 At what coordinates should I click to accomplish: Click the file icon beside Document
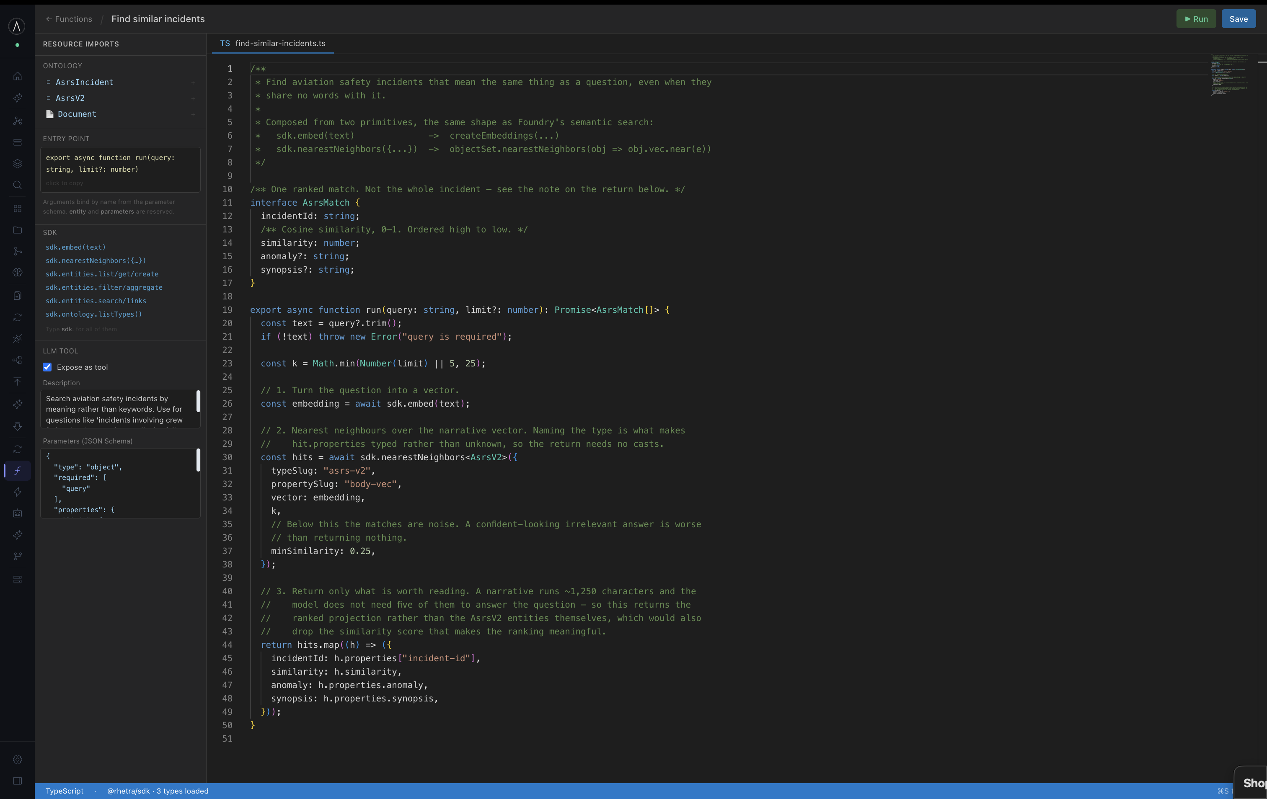[x=50, y=114]
